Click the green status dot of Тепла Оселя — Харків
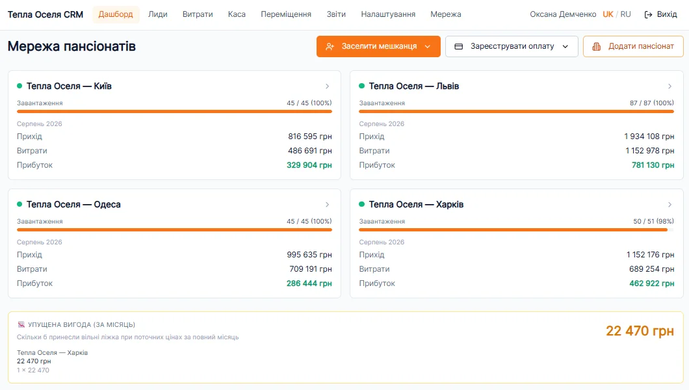 coord(361,204)
